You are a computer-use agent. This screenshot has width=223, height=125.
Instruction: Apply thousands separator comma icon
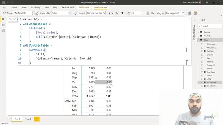point(122,13)
